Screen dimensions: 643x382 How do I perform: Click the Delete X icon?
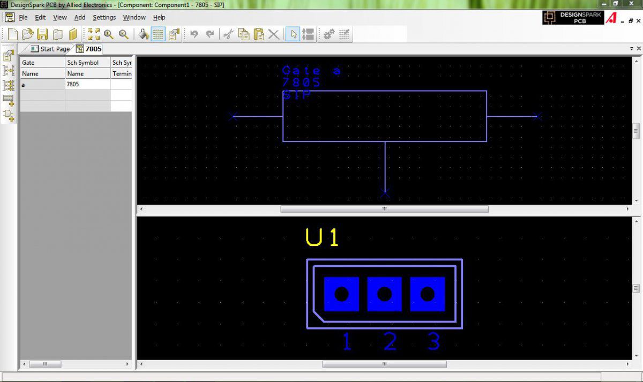tap(274, 34)
